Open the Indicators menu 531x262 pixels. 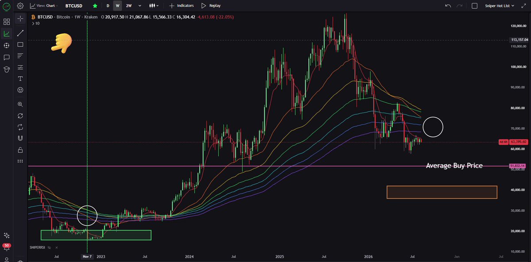click(182, 6)
